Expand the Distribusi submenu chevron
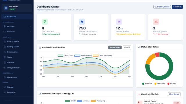Image resolution: width=186 pixels, height=104 pixels. pyautogui.click(x=30, y=32)
